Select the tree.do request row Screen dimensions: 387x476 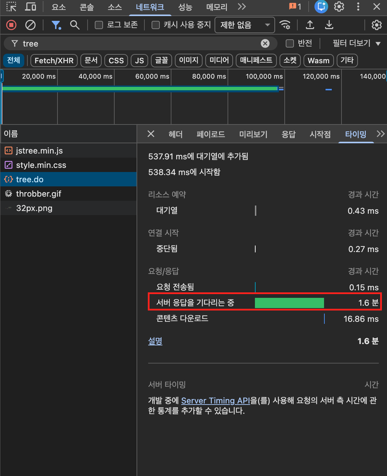tap(68, 179)
